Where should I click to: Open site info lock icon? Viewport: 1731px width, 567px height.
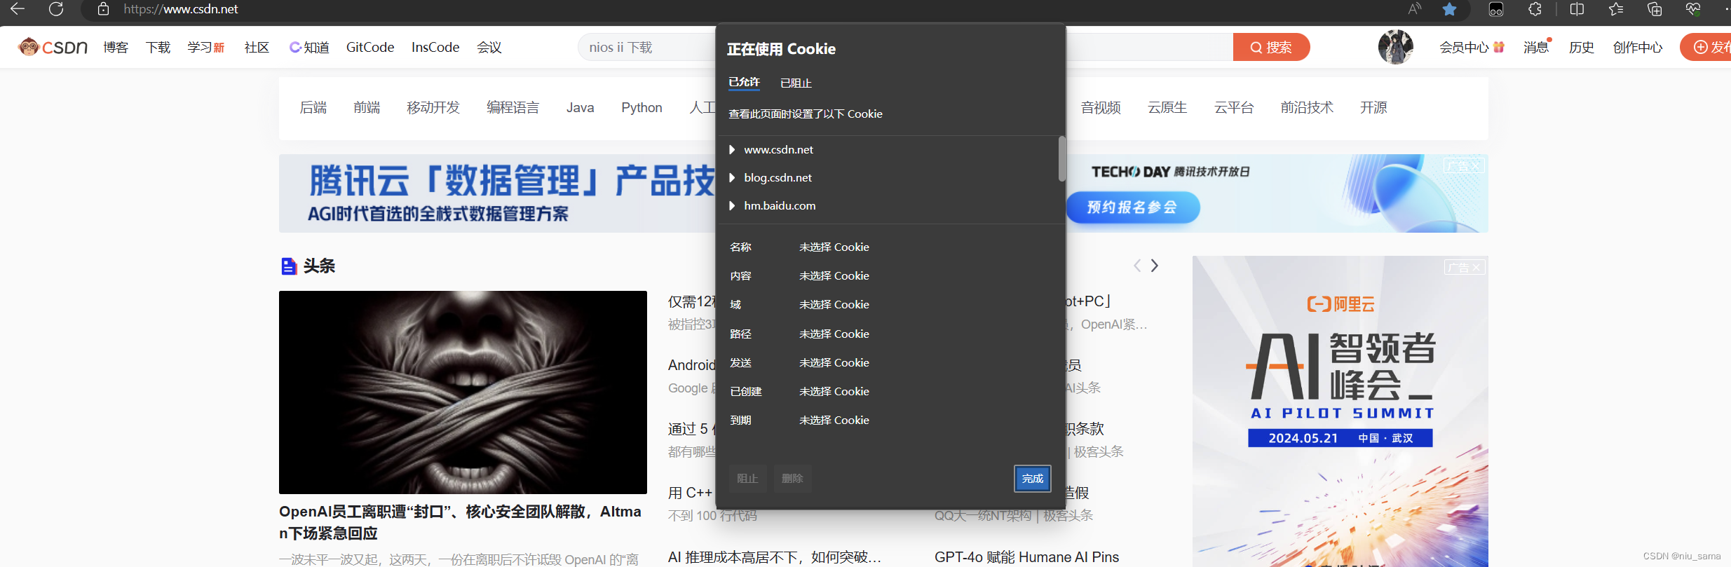click(x=103, y=9)
